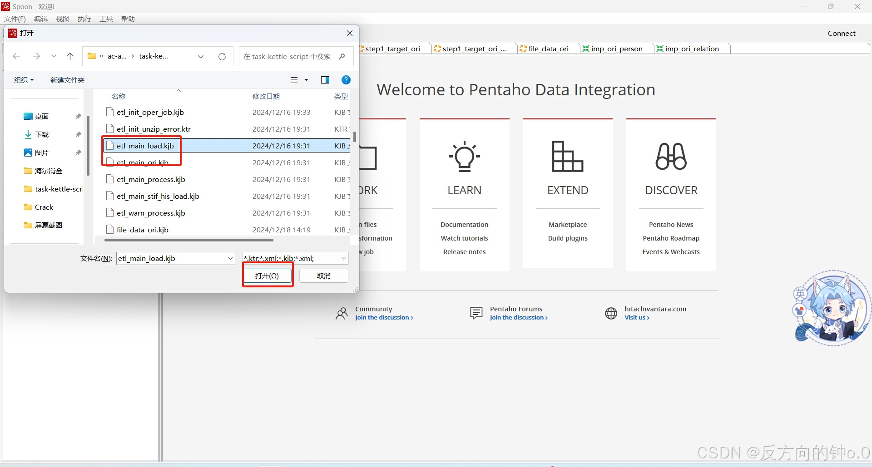Expand the 文件名 dropdown arrow

click(x=230, y=258)
